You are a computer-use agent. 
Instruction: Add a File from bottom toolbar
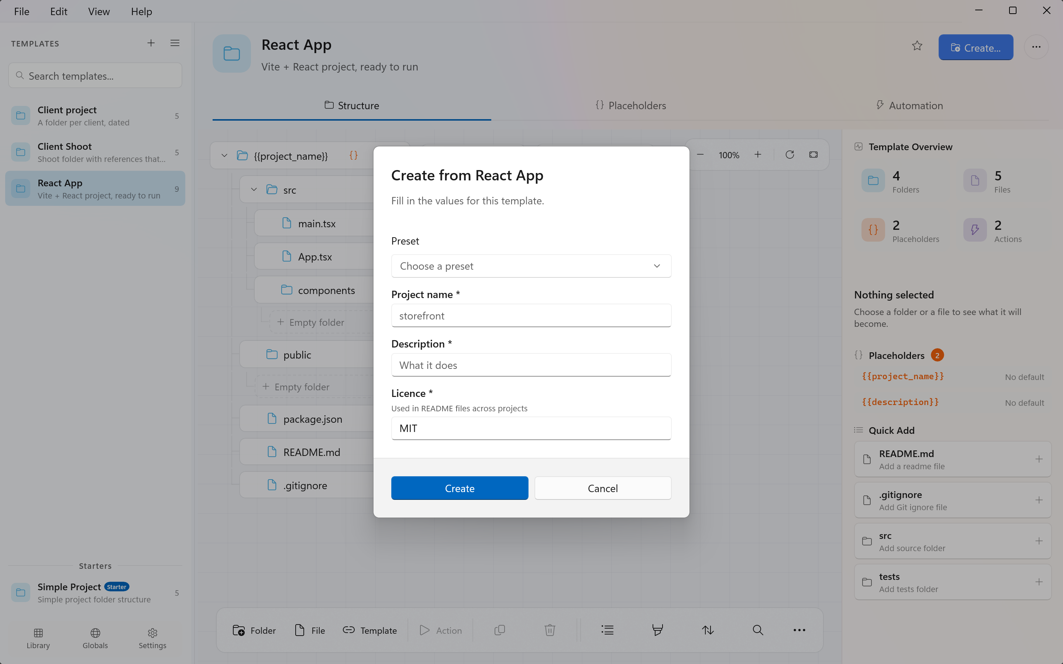pyautogui.click(x=310, y=630)
